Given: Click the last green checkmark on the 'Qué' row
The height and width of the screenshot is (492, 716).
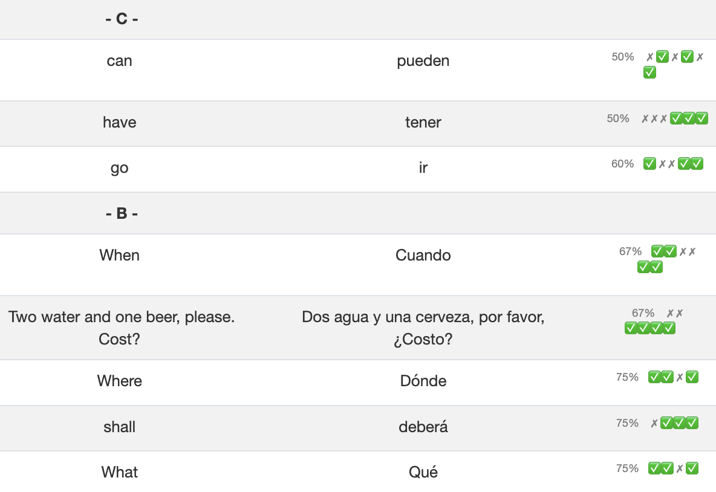Looking at the screenshot, I should (692, 468).
